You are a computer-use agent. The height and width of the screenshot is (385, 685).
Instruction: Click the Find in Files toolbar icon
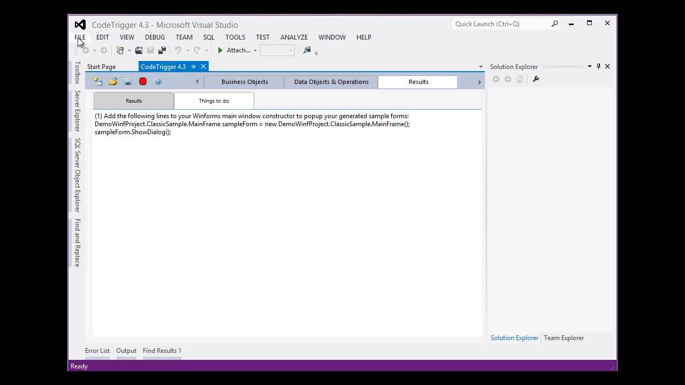click(x=307, y=50)
